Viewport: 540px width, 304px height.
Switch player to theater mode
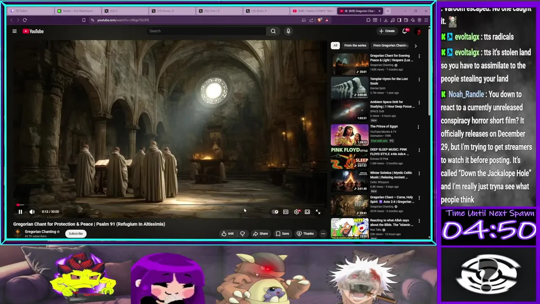(307, 212)
